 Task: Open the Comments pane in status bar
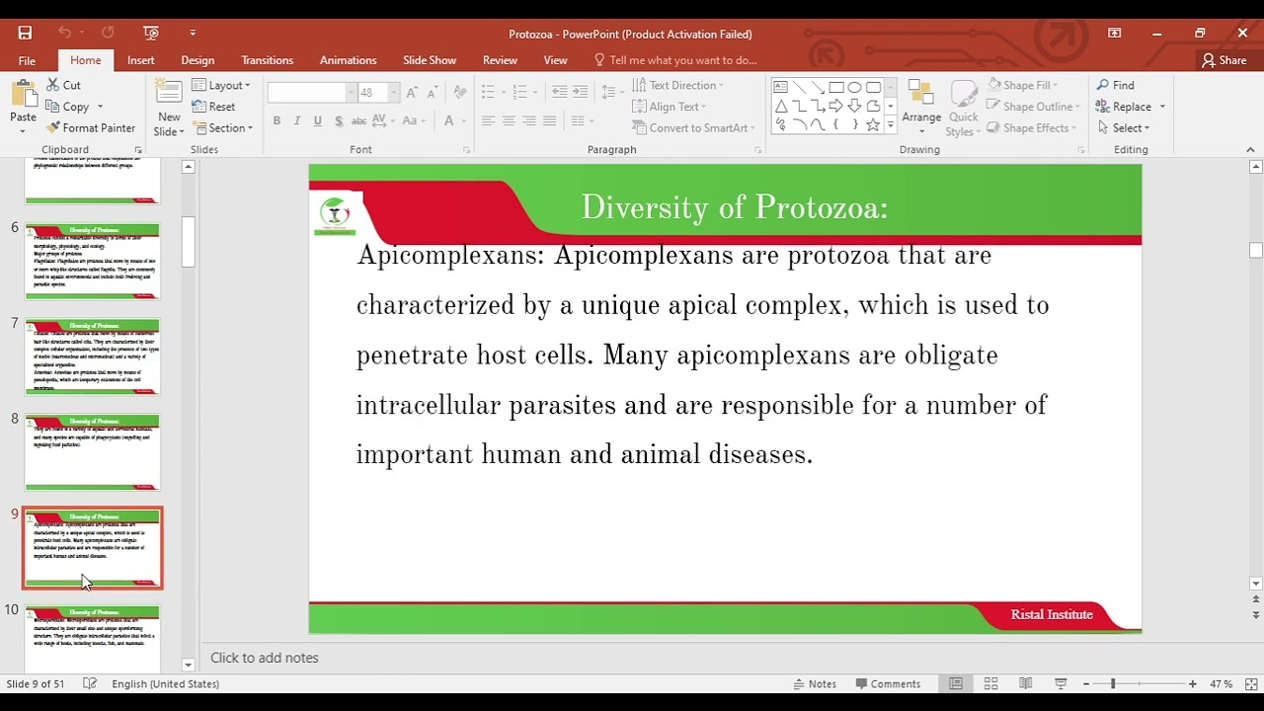click(888, 683)
